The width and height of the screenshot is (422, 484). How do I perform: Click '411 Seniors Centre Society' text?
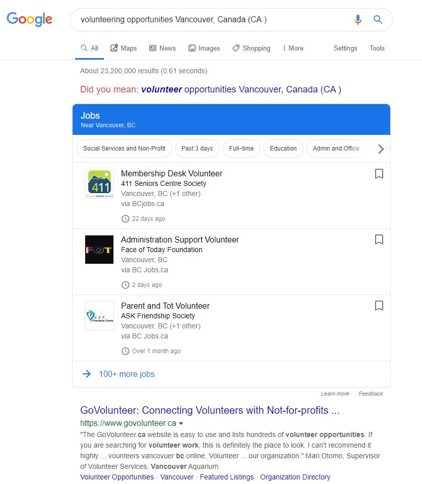(163, 184)
